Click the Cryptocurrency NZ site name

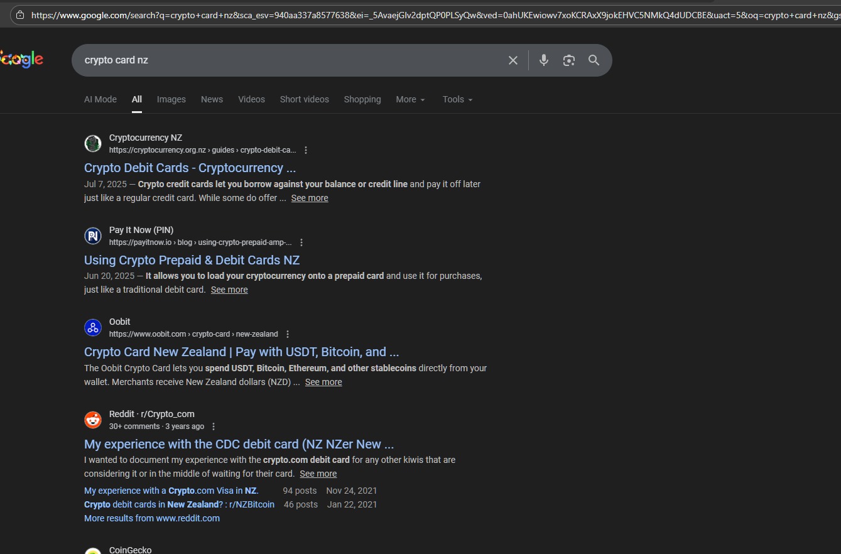[146, 138]
